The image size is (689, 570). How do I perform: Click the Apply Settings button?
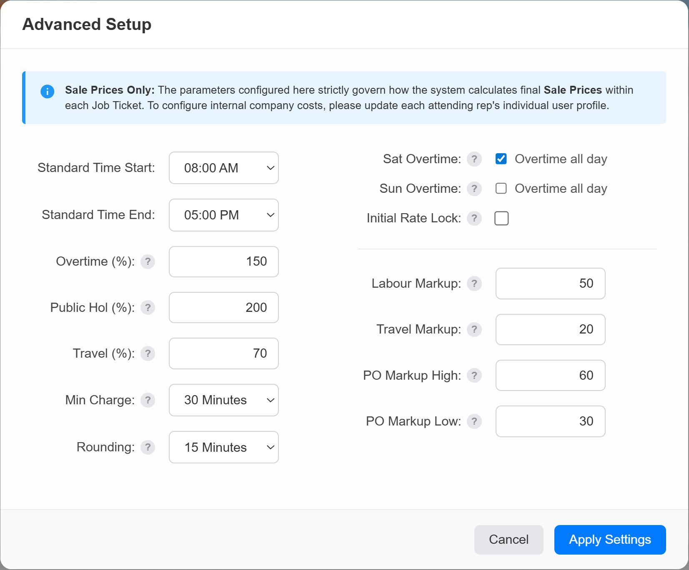click(610, 540)
